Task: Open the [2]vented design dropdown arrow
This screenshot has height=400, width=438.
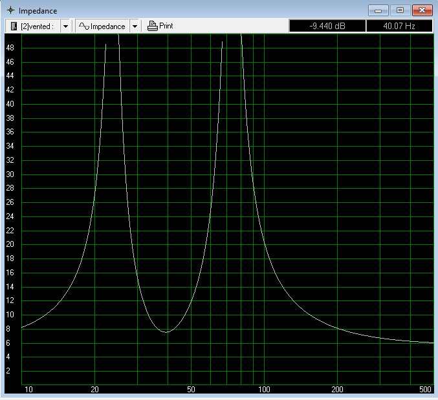Action: [65, 26]
